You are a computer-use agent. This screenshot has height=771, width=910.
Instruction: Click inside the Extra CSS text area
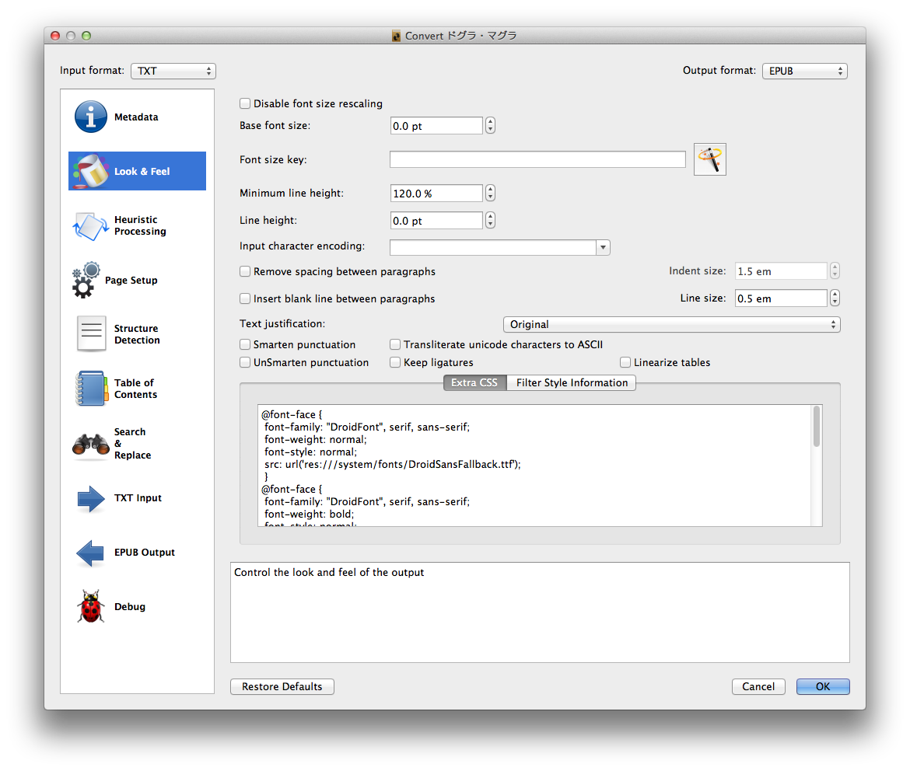tap(535, 466)
